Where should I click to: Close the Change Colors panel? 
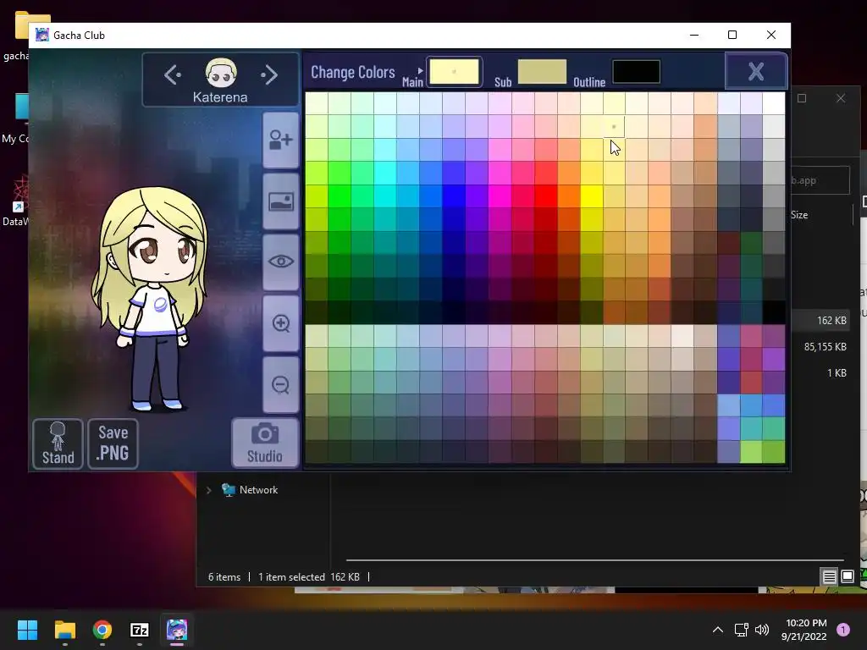tap(756, 71)
